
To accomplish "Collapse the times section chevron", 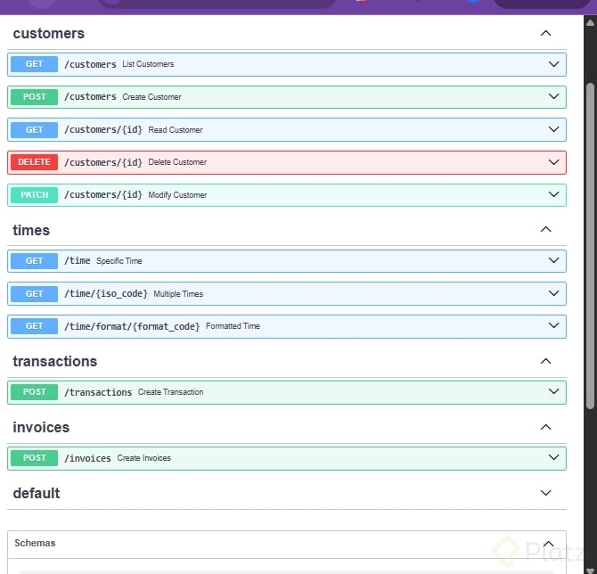I will tap(546, 230).
